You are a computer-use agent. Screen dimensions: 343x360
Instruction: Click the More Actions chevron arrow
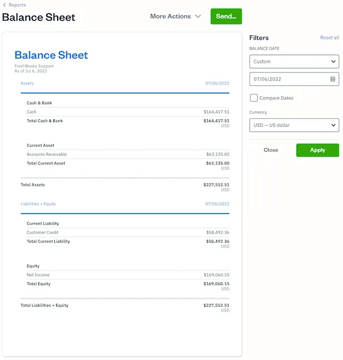198,17
